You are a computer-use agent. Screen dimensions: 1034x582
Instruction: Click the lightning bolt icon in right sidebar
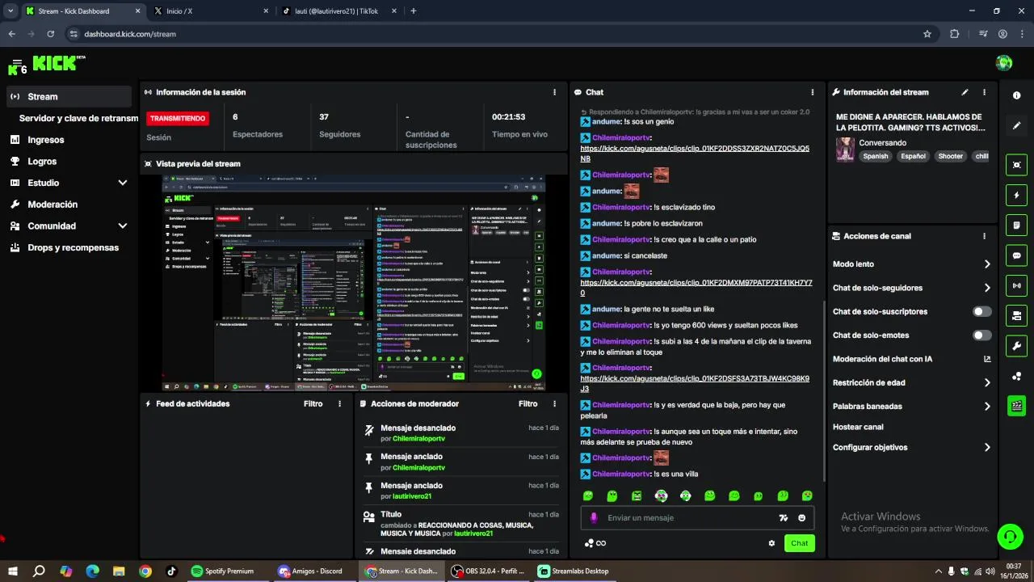point(1016,195)
